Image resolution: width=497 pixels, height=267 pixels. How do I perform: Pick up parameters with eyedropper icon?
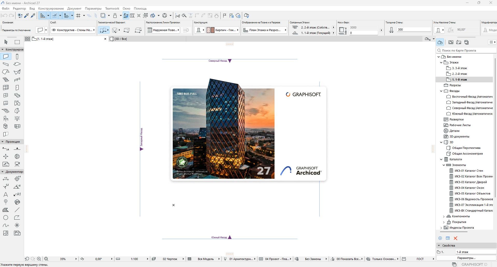tap(26, 16)
